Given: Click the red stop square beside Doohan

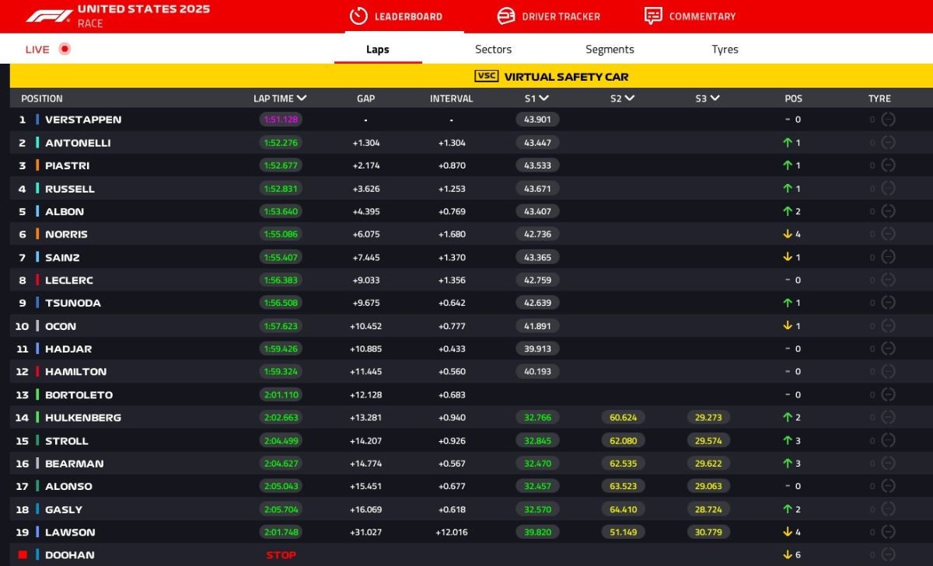Looking at the screenshot, I should (x=23, y=555).
